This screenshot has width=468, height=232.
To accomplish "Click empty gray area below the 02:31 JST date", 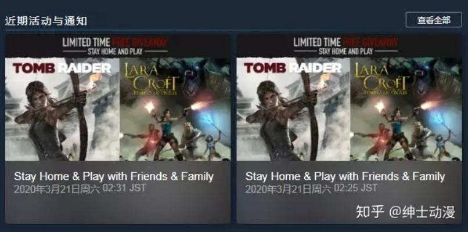I will coord(118,209).
